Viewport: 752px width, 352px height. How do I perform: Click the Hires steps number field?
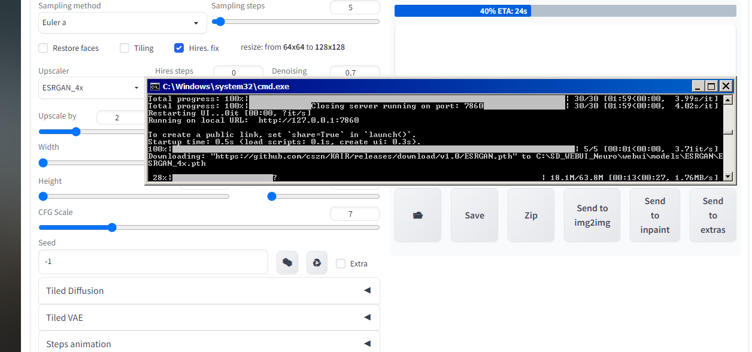coord(238,72)
